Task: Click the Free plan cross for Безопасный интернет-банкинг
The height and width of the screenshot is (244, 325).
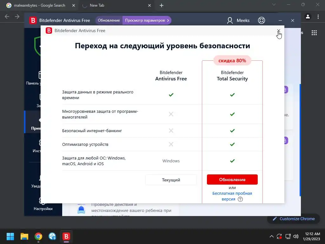Action: [171, 131]
